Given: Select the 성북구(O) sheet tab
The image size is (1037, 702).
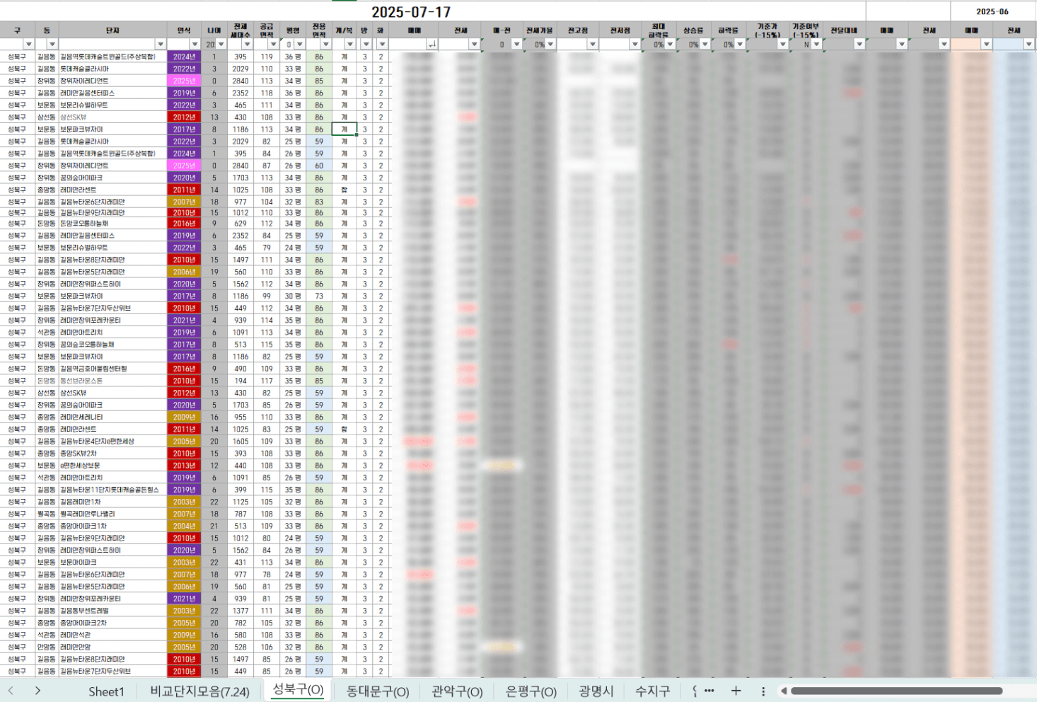Looking at the screenshot, I should [x=298, y=690].
